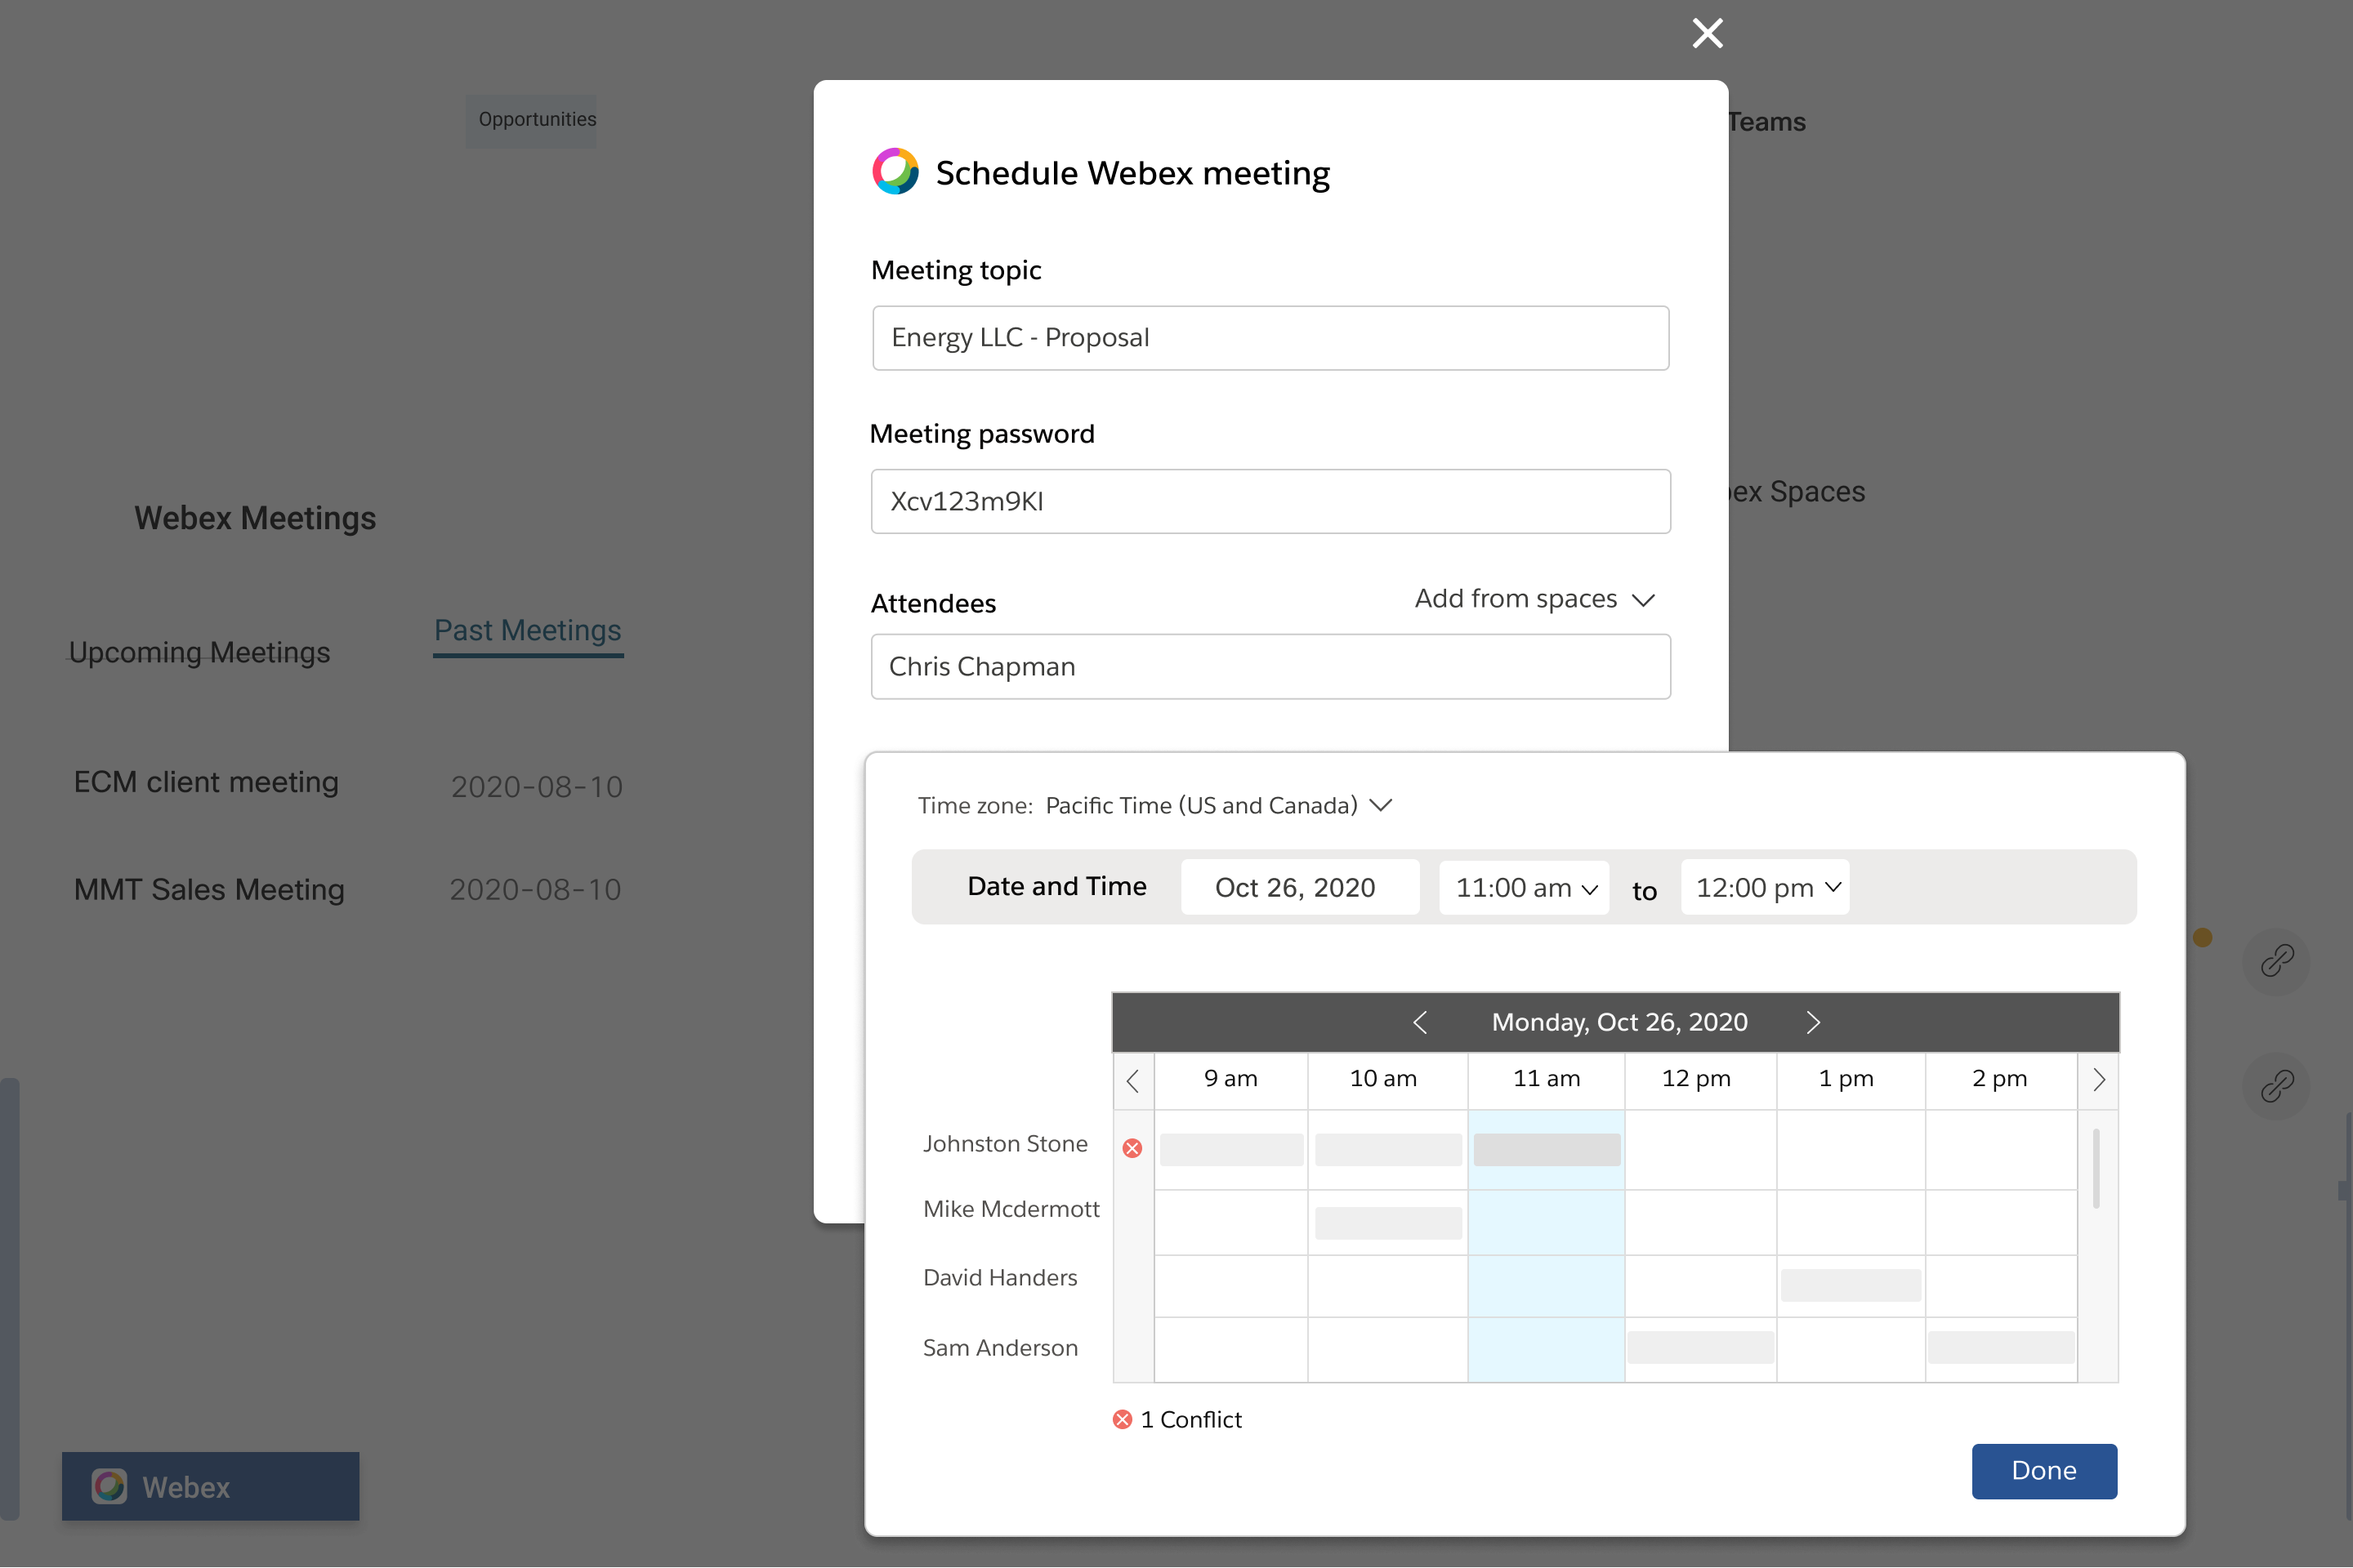Click Mike Mcdermott attendee name

[1011, 1209]
